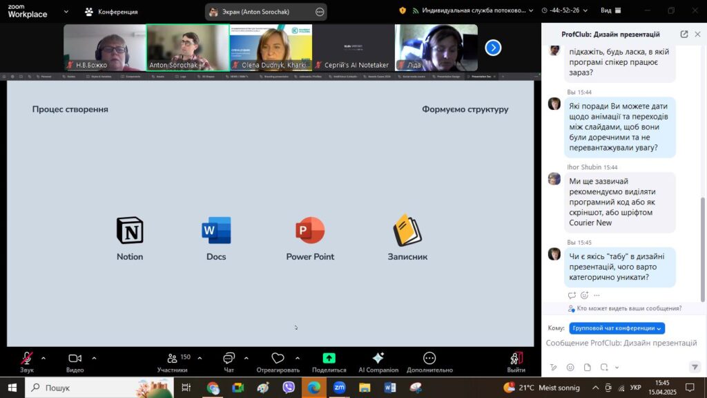Open the Участники participants panel
707x398 pixels.
[173, 362]
